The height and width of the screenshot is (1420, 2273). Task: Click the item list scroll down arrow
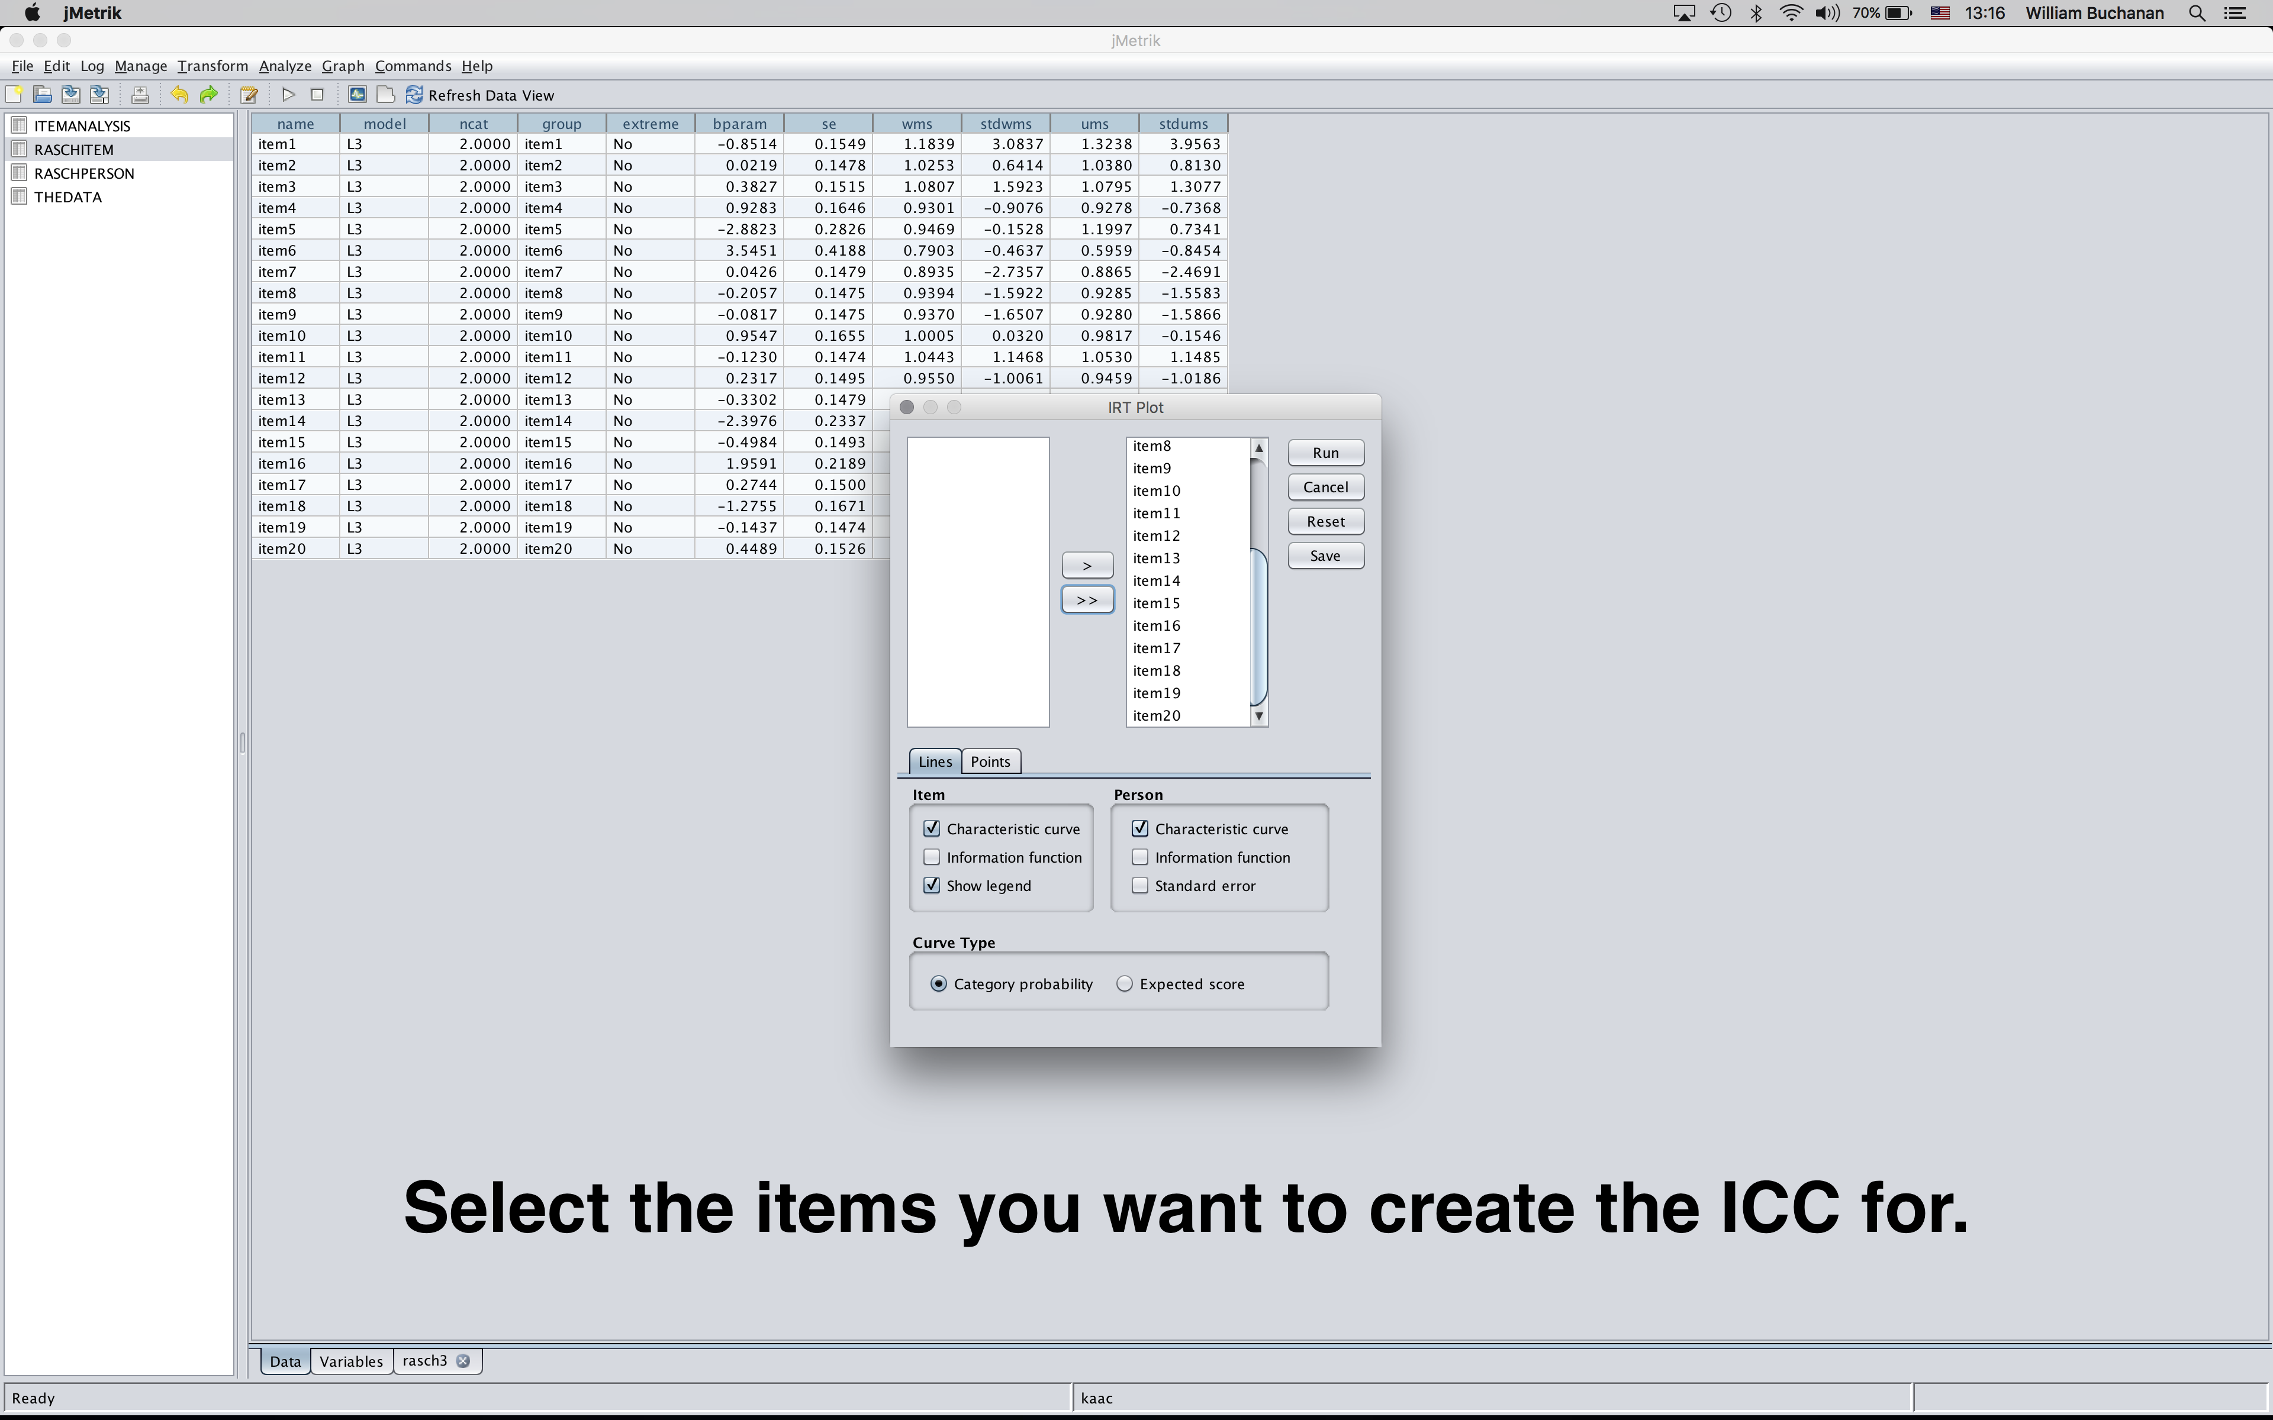tap(1260, 716)
